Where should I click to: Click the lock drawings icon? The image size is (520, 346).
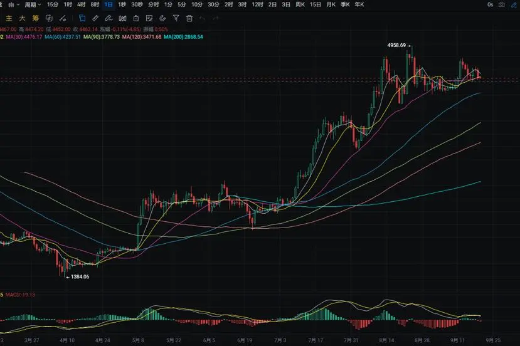[x=136, y=19]
